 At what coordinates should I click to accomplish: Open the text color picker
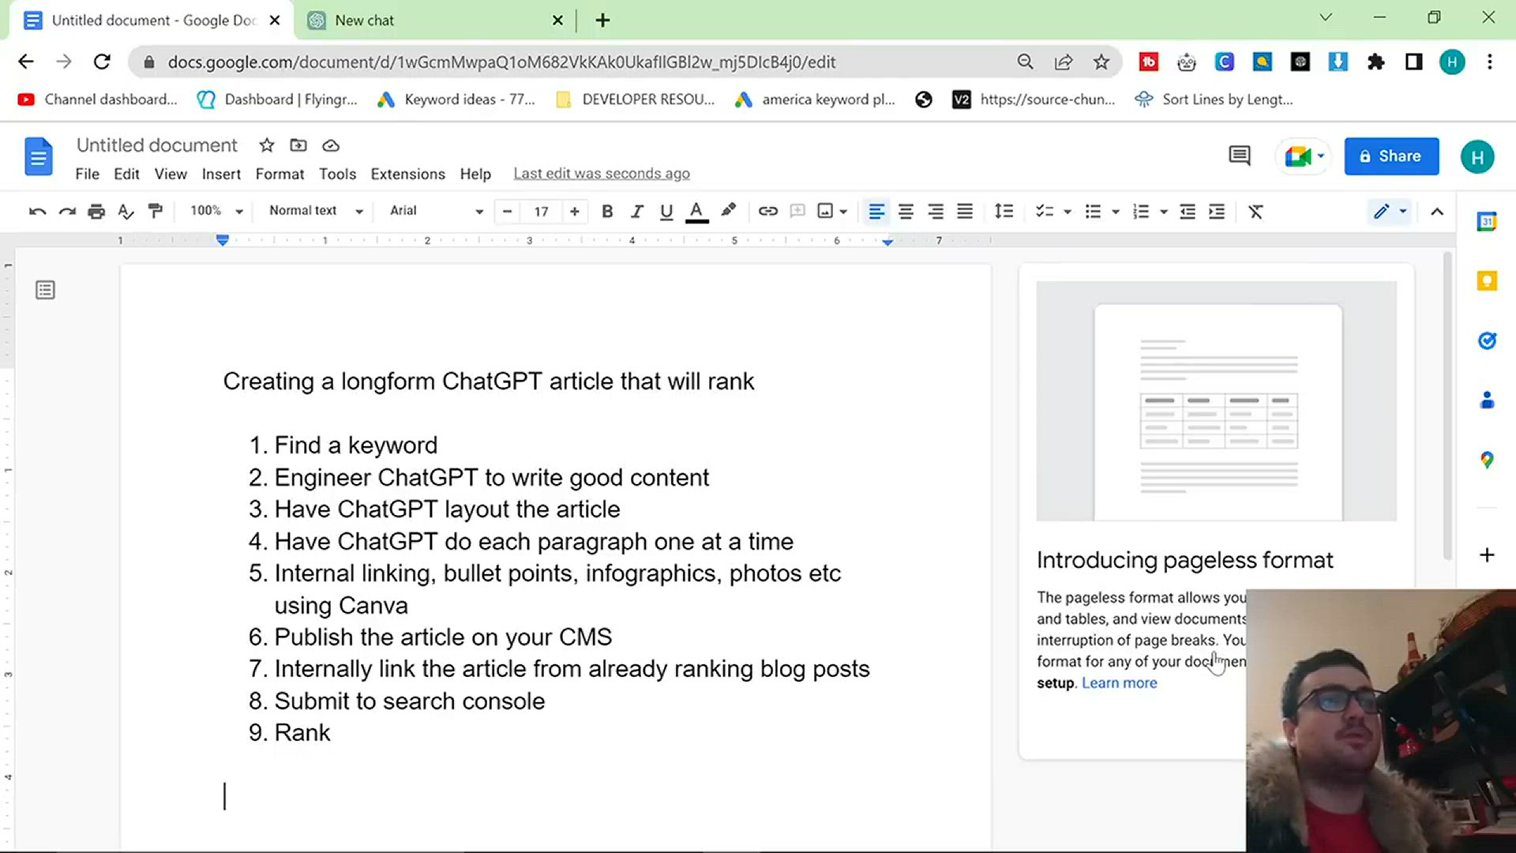pos(696,211)
